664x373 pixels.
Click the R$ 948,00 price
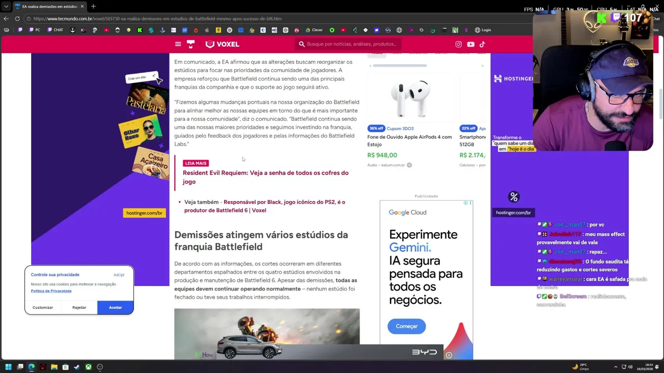[x=382, y=155]
